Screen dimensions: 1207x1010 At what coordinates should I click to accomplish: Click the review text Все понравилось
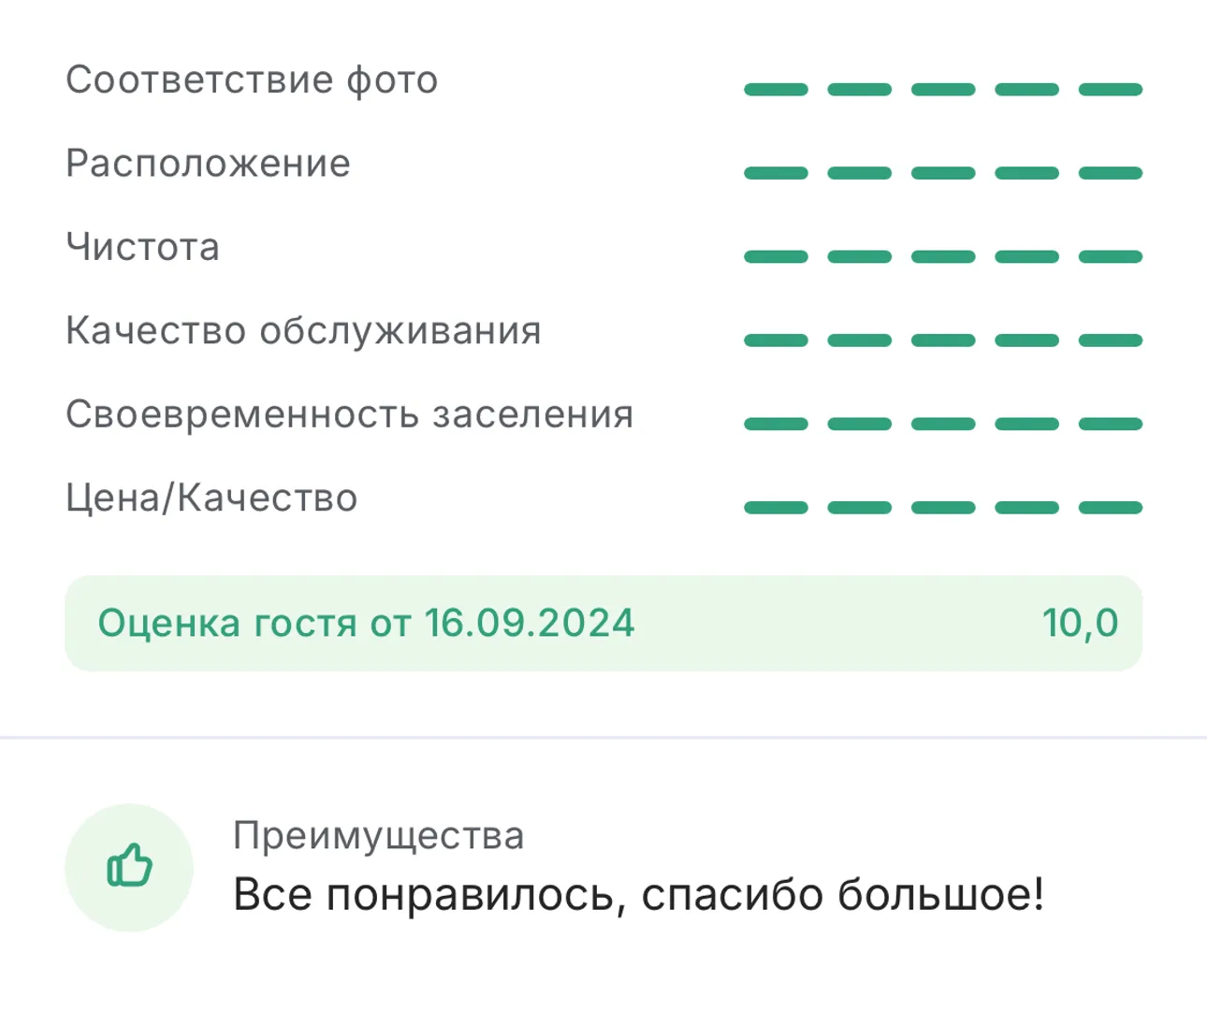point(424,895)
